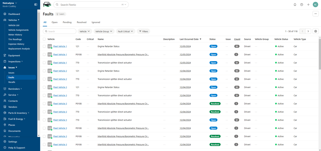Open the search scope All dropdown

point(124,5)
